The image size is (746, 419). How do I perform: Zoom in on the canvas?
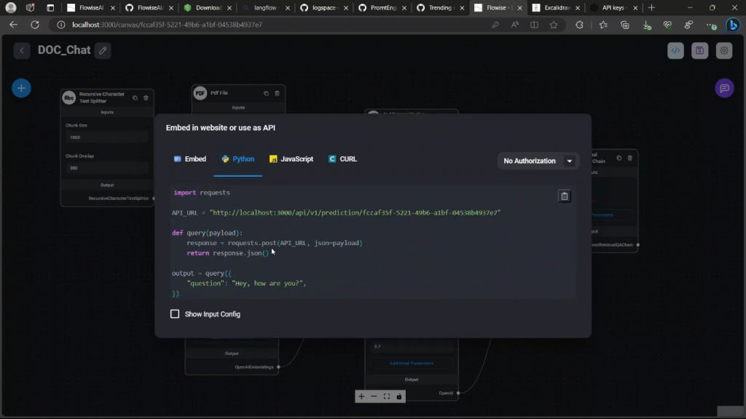click(x=361, y=396)
